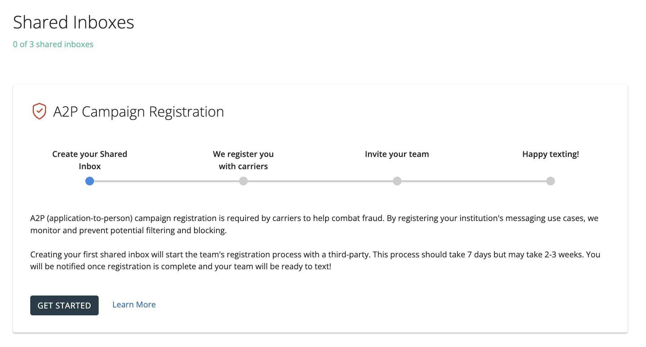This screenshot has width=646, height=347.
Task: Click the "Shared Inboxes" page heading
Action: (x=73, y=22)
